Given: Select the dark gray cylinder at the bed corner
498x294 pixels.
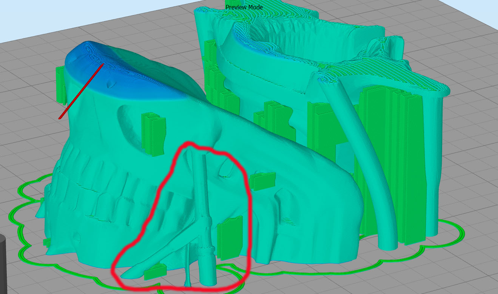Looking at the screenshot, I should pos(3,264).
